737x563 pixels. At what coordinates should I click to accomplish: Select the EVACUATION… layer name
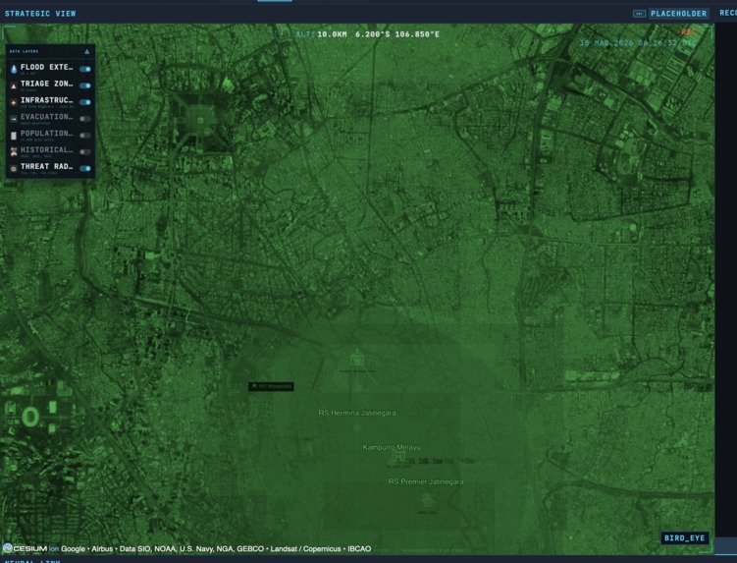[x=46, y=117]
